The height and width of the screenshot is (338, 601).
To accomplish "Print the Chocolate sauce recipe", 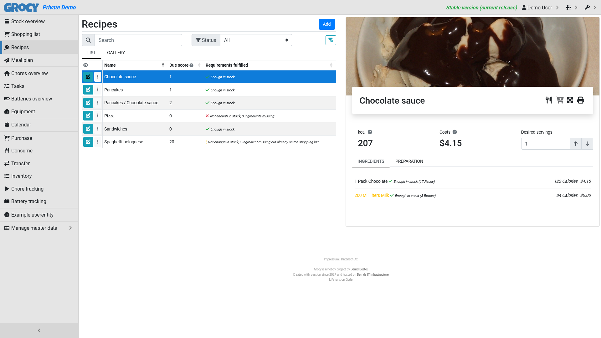I will click(x=581, y=100).
